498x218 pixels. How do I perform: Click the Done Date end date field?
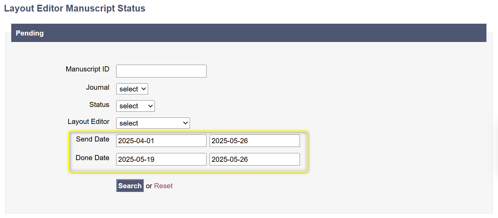tap(254, 159)
